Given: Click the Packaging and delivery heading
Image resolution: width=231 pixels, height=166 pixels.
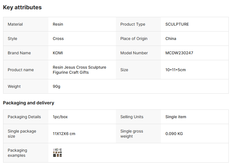Looking at the screenshot, I should (x=28, y=103).
